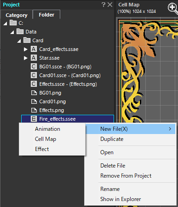The height and width of the screenshot is (207, 178).
Task: Click the animation icon beside Star.ssae
Action: tap(34, 58)
